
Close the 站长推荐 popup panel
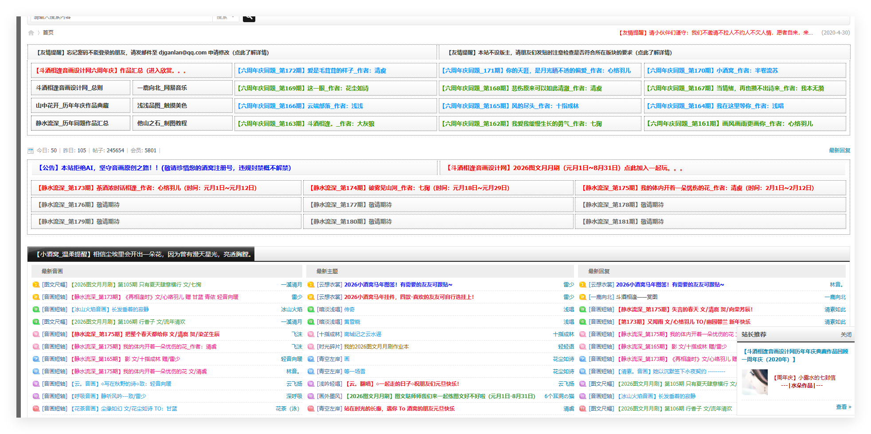point(846,335)
